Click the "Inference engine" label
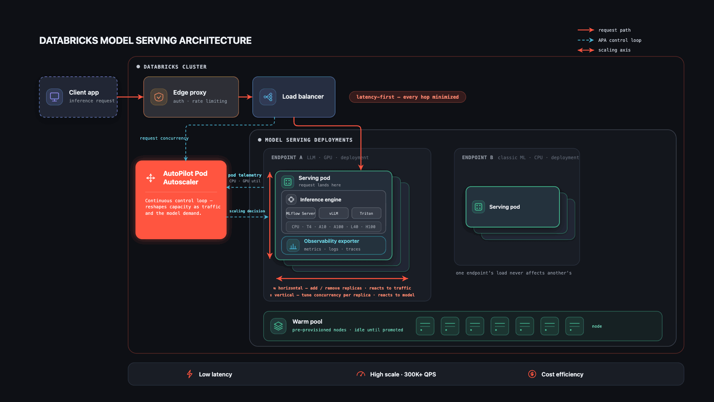The height and width of the screenshot is (402, 714). [320, 200]
